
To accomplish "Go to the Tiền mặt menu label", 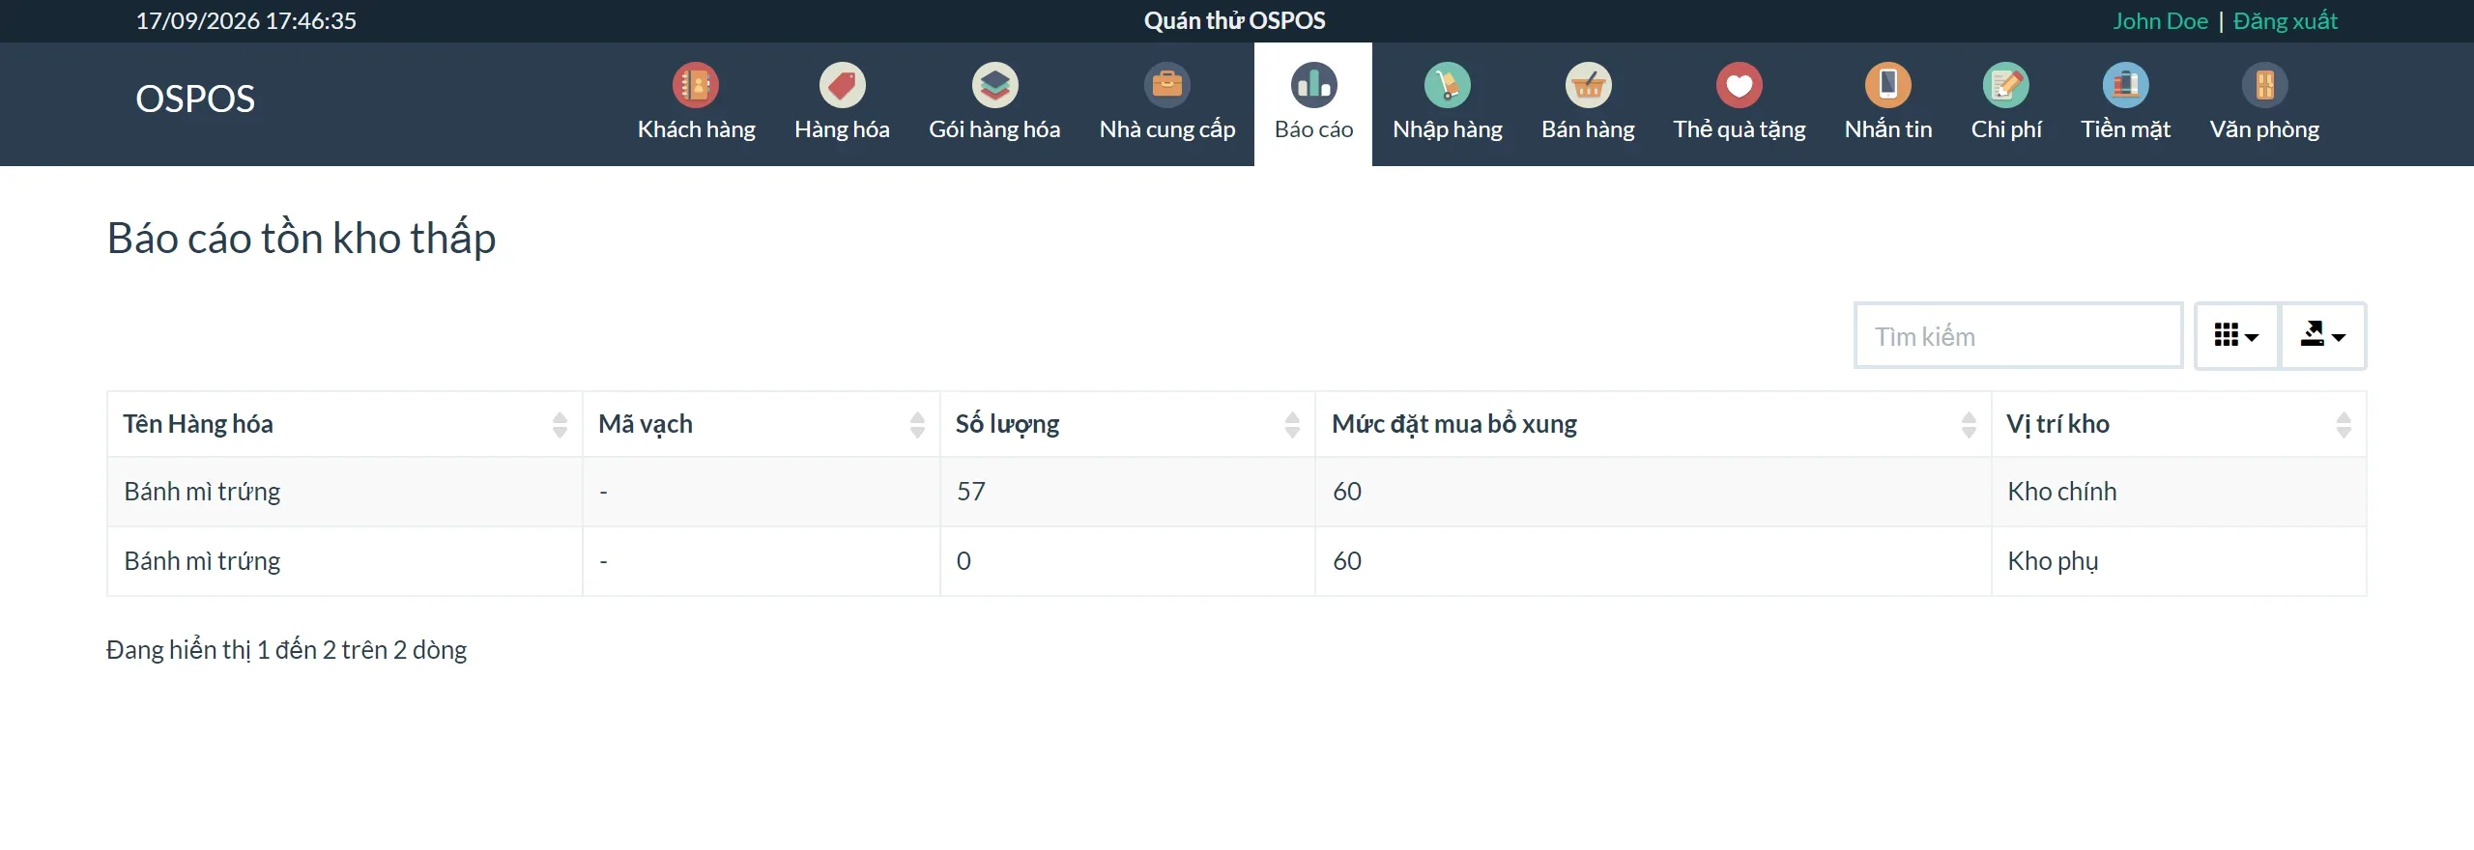I will coord(2126,129).
